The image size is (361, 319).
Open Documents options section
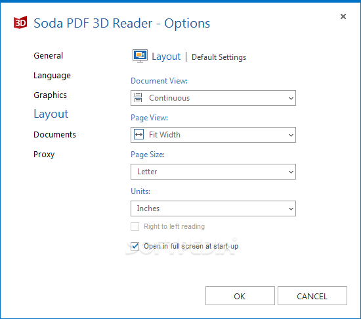[54, 134]
